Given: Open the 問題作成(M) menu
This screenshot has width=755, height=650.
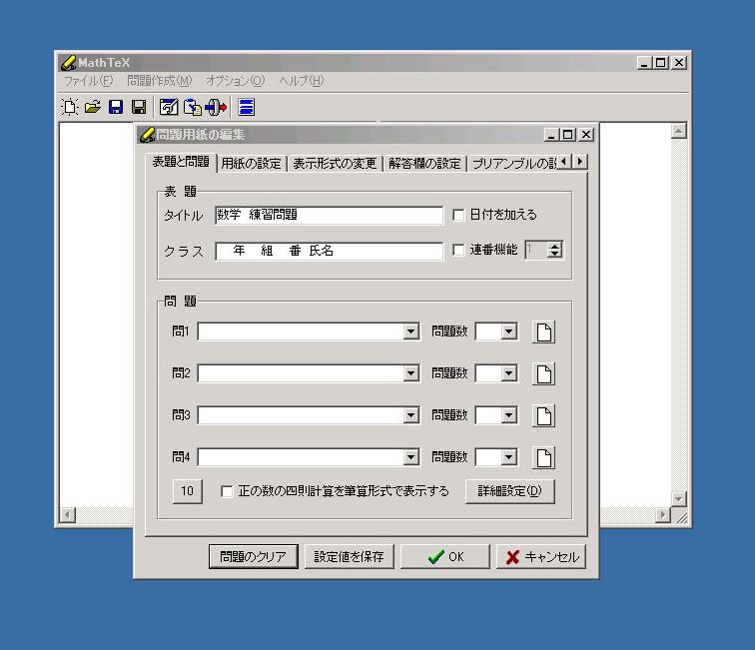Looking at the screenshot, I should [x=160, y=81].
